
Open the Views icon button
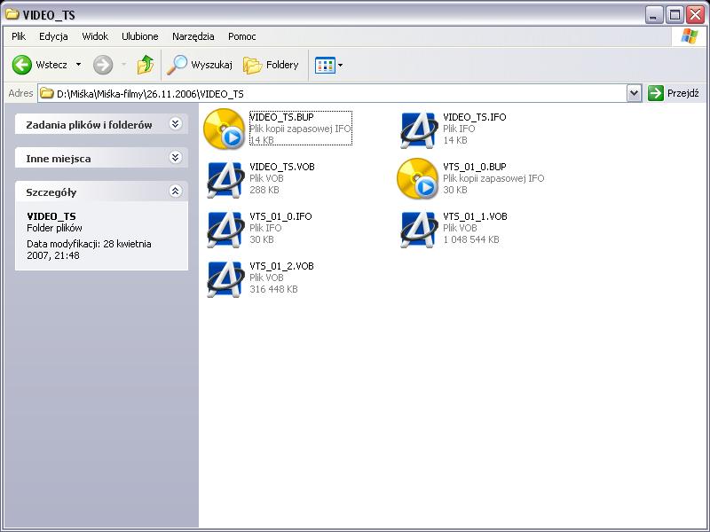click(x=325, y=65)
